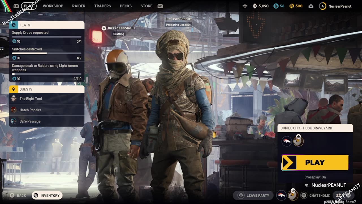Open the Safe Passage quest
This screenshot has height=204, width=362.
[47, 121]
